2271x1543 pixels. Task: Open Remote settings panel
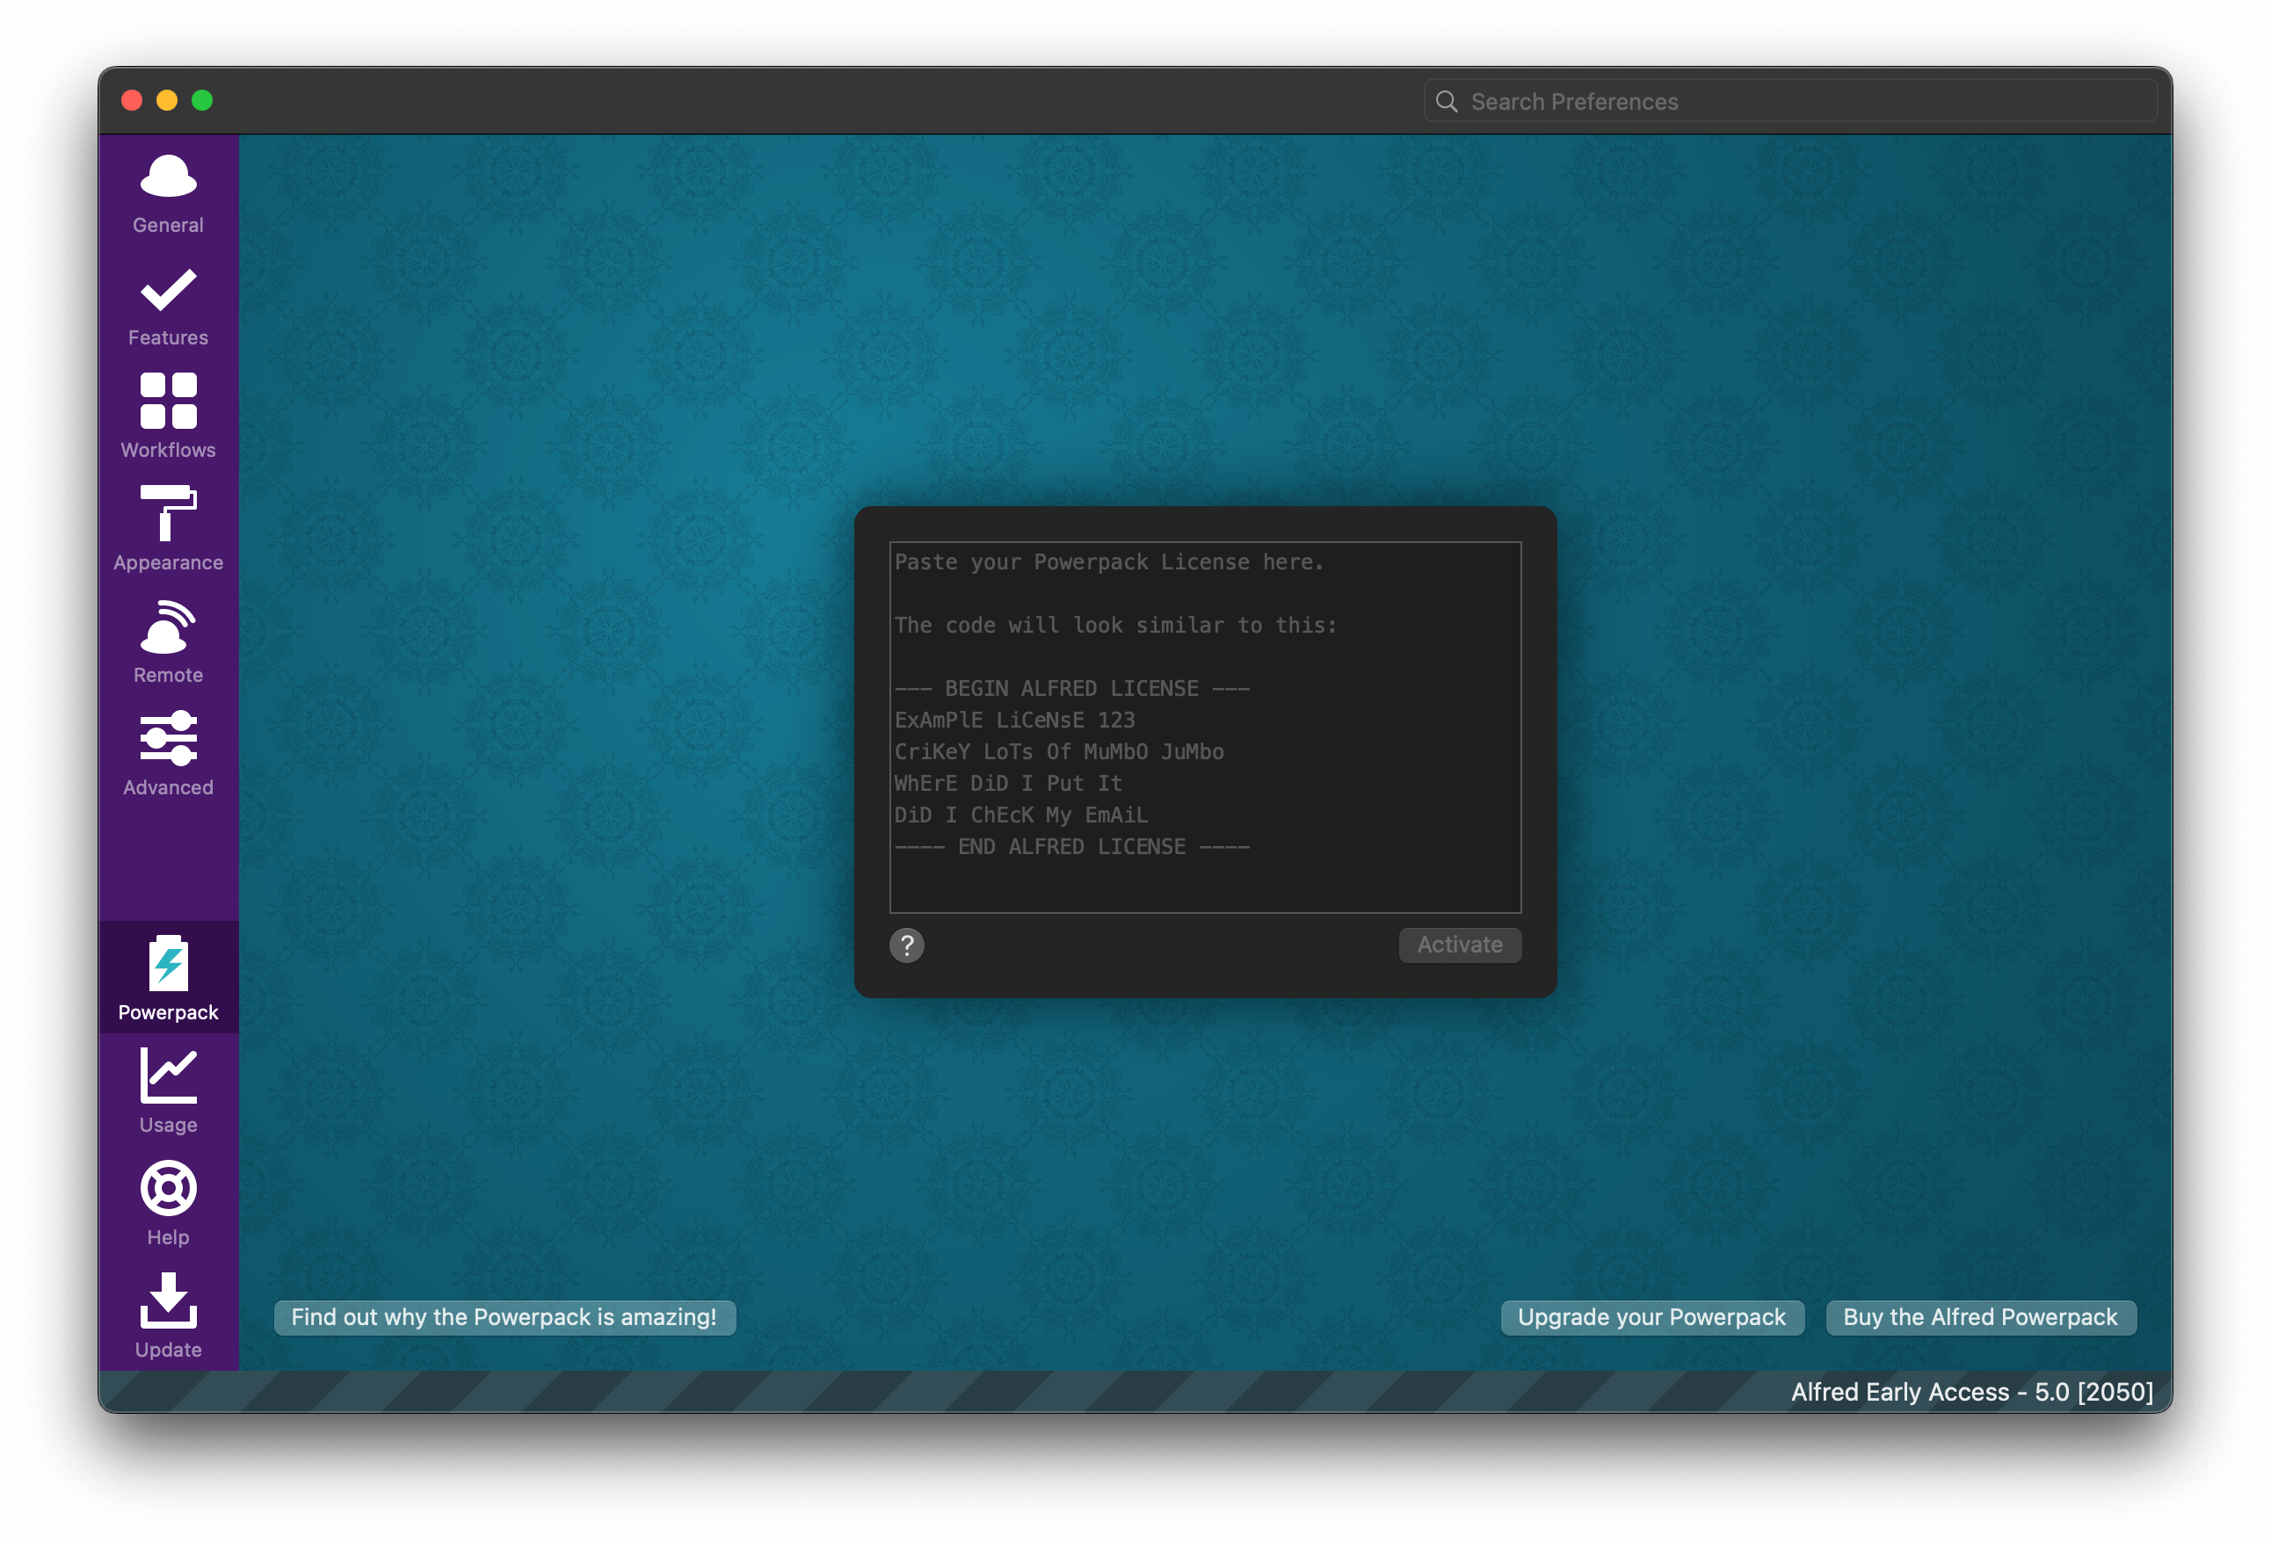(169, 639)
